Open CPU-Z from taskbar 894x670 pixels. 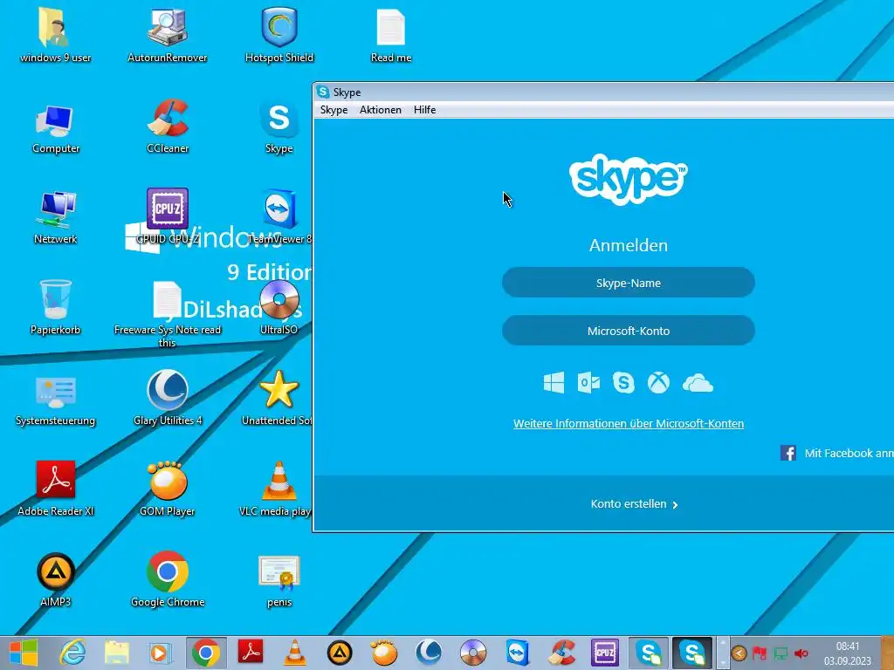pyautogui.click(x=604, y=653)
